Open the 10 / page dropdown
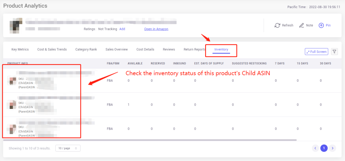The image size is (345, 161). pos(68,148)
